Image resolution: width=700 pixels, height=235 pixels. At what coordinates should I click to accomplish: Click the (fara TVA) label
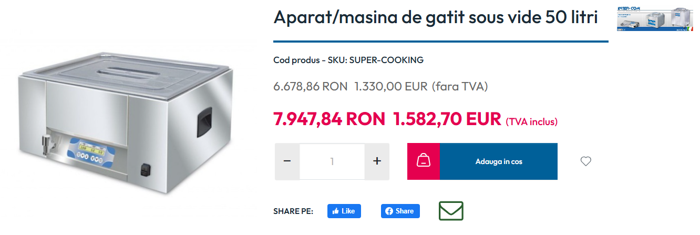click(x=460, y=86)
